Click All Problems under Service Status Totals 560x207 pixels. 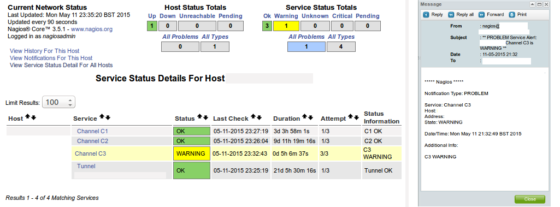(306, 37)
